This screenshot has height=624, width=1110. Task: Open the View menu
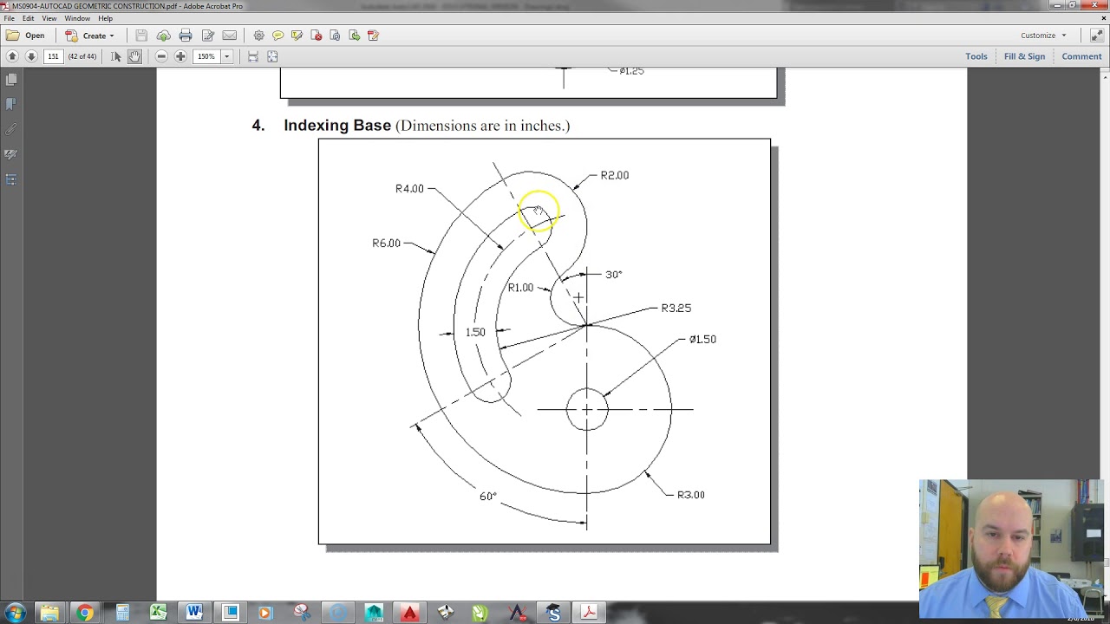[x=49, y=18]
